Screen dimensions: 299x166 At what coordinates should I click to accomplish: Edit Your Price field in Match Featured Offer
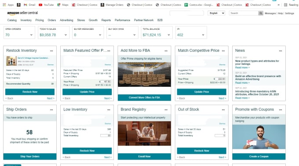click(x=106, y=81)
